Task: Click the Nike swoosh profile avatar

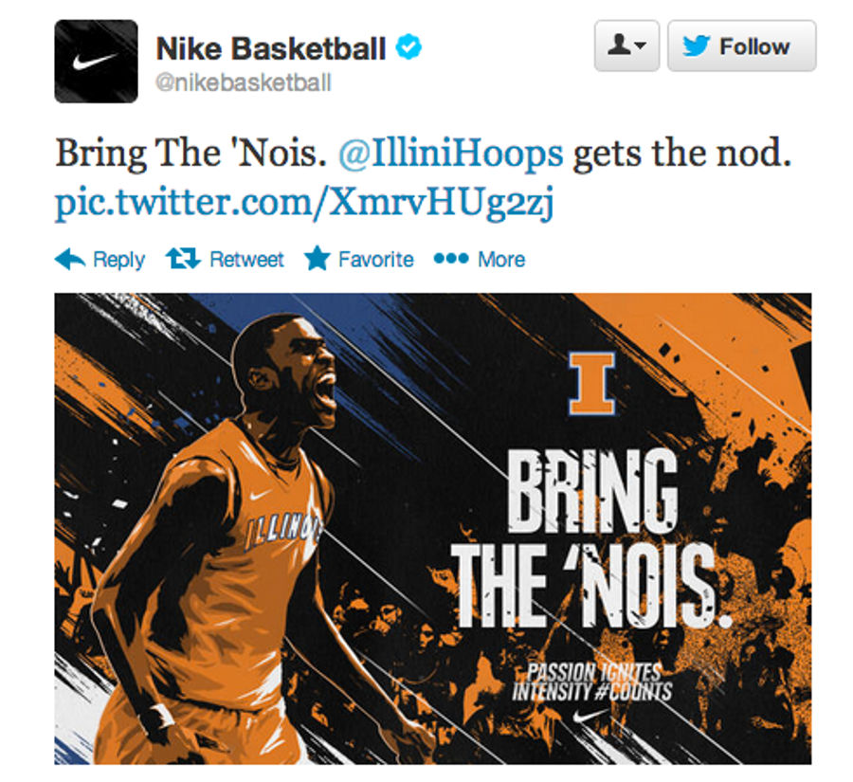Action: [97, 62]
